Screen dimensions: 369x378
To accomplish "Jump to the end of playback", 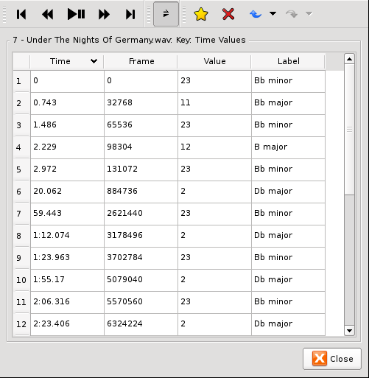I will point(130,14).
